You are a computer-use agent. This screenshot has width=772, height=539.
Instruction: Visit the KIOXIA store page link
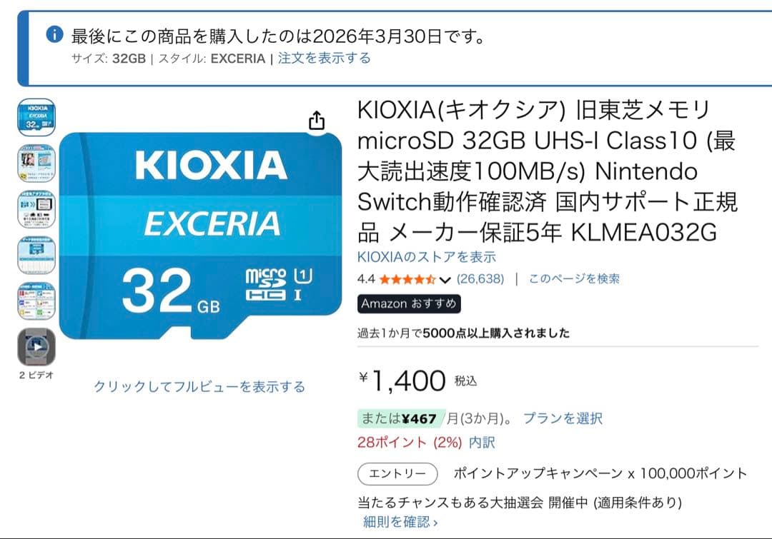(427, 257)
